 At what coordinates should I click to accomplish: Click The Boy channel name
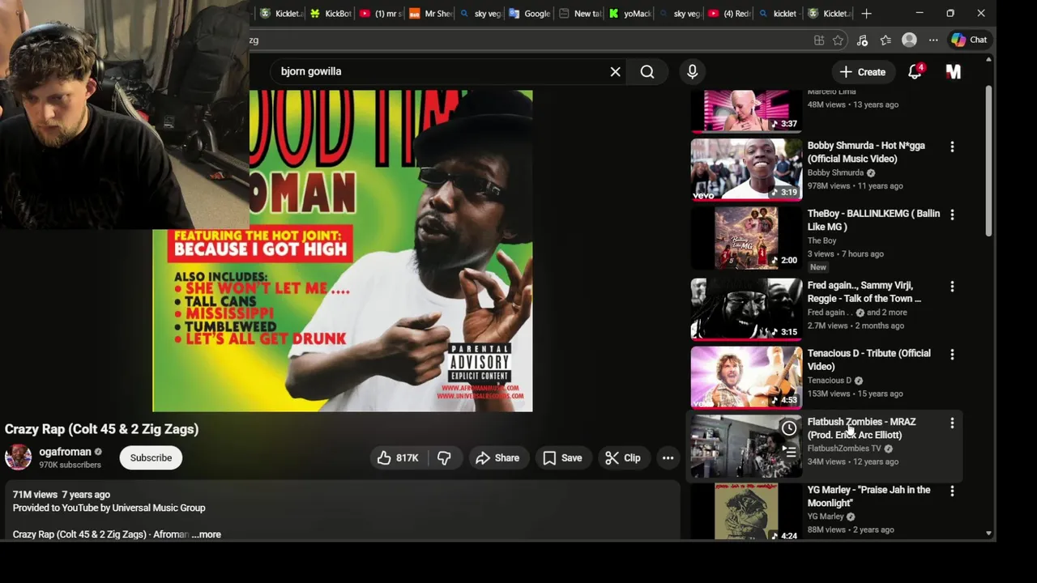pos(821,240)
